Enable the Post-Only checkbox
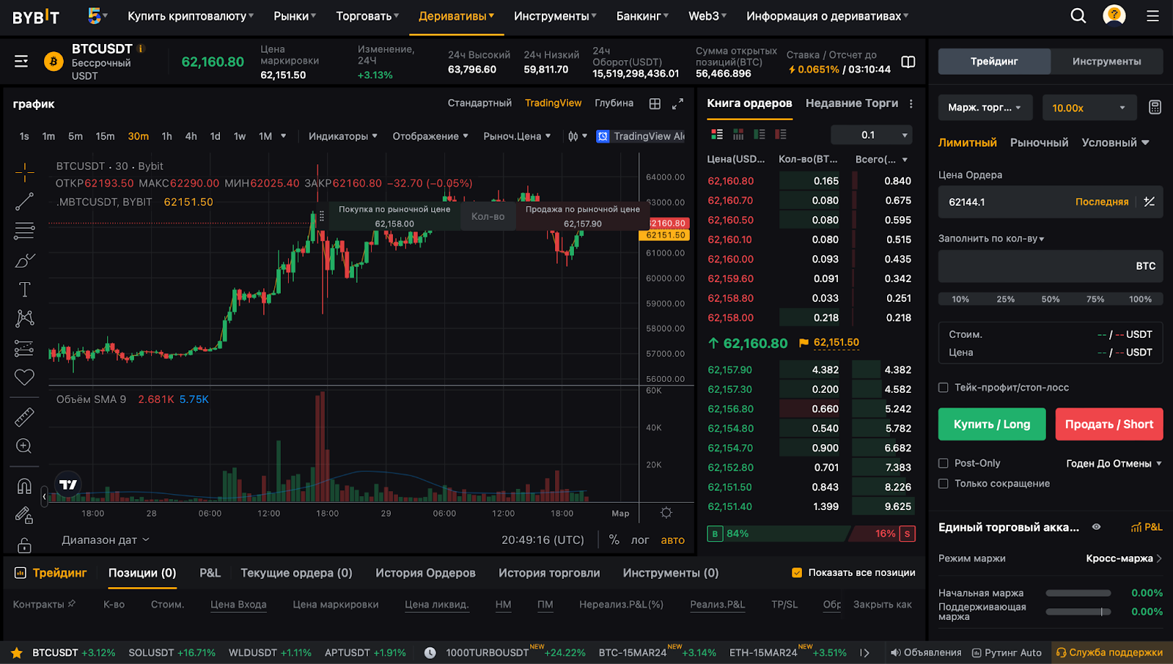The height and width of the screenshot is (664, 1173). 944,462
